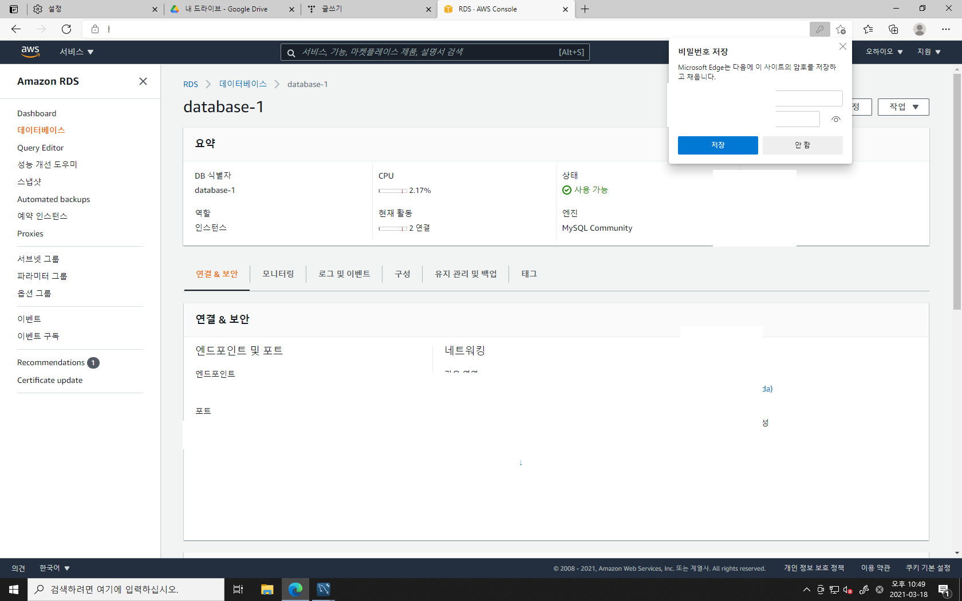Add this page to favorites star icon
962x601 pixels.
point(841,29)
